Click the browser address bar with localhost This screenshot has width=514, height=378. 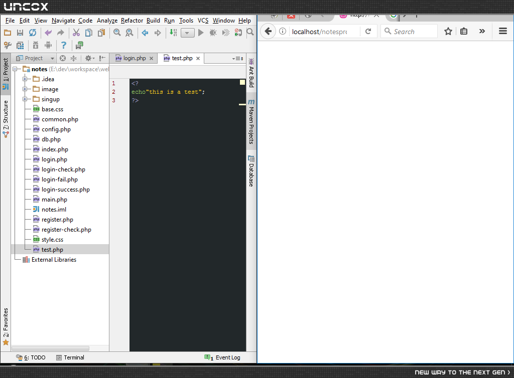(319, 32)
